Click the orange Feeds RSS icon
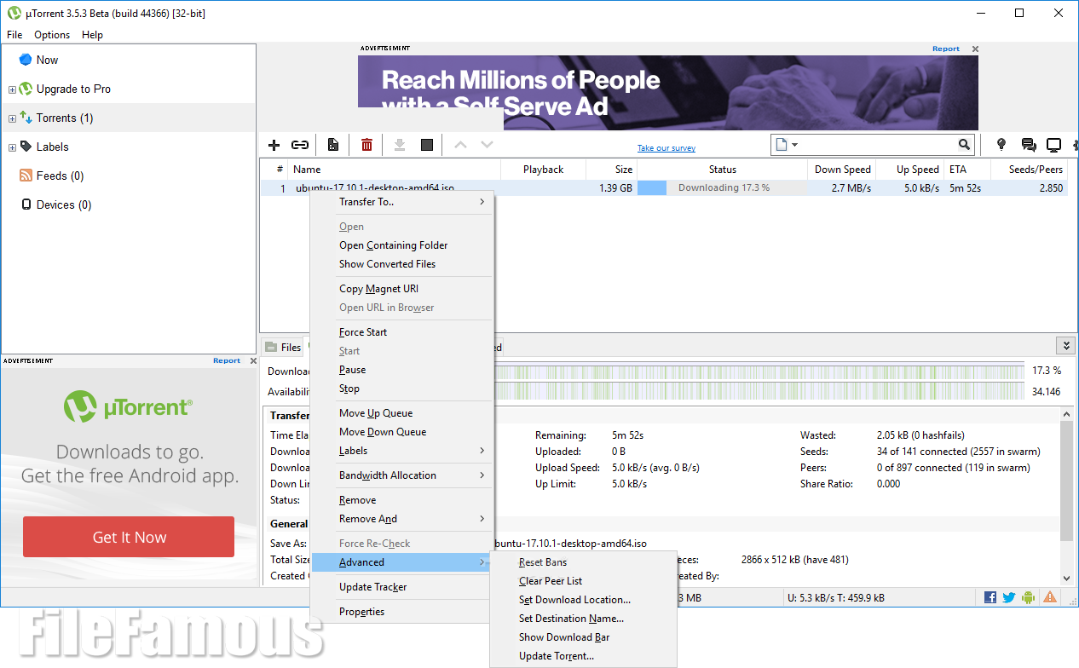The width and height of the screenshot is (1079, 668). tap(26, 176)
